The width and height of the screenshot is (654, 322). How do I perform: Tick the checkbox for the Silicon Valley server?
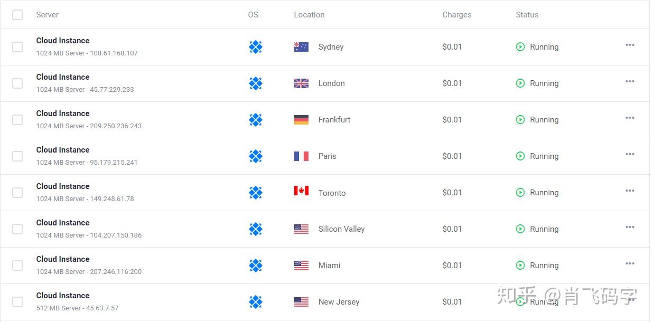tap(17, 229)
